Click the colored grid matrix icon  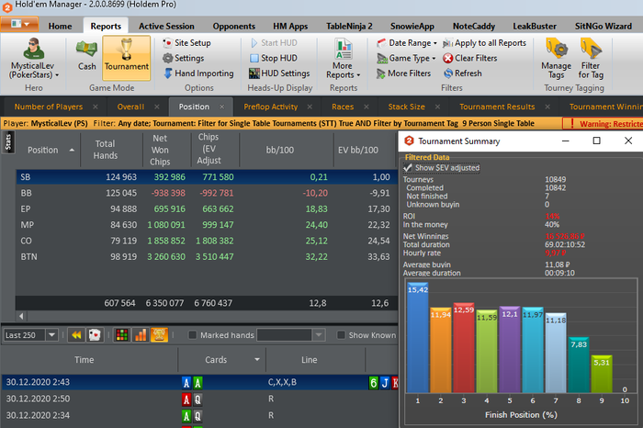pos(122,335)
